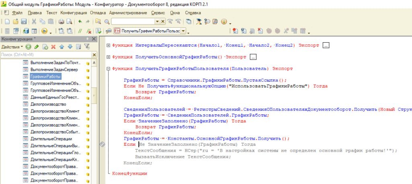
Task: Remove all breakpoints red-x icon
Action: click(260, 31)
